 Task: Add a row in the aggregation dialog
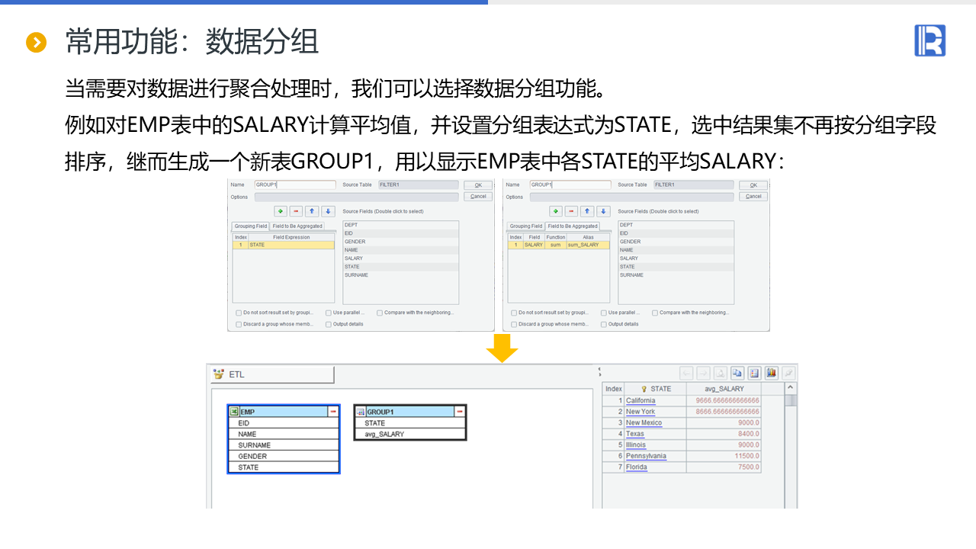(x=556, y=211)
